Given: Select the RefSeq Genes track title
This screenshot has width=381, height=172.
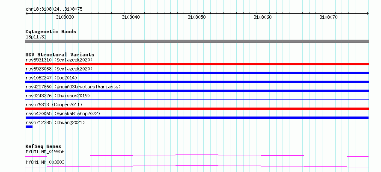Looking at the screenshot, I should pos(44,146).
